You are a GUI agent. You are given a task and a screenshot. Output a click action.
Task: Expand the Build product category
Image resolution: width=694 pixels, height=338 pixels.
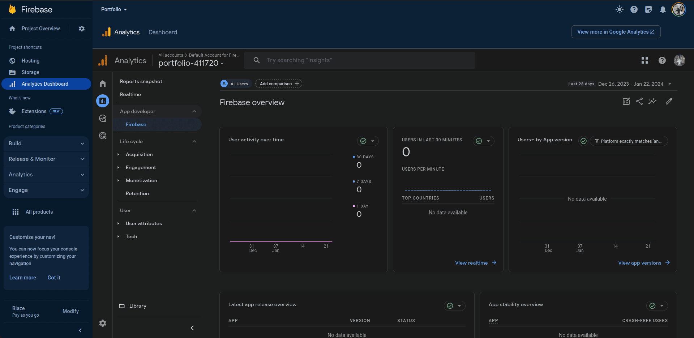(46, 144)
